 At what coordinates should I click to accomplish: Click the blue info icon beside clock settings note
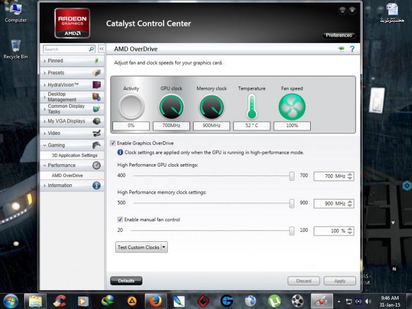[x=120, y=152]
